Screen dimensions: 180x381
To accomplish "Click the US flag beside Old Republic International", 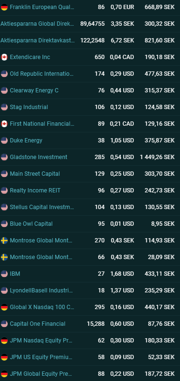I will tap(4, 74).
